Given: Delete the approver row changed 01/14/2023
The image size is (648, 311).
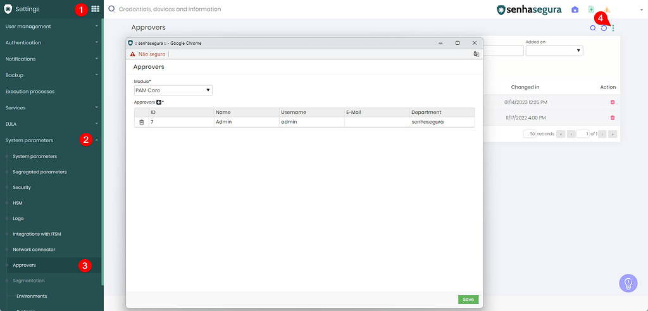Looking at the screenshot, I should 613,102.
